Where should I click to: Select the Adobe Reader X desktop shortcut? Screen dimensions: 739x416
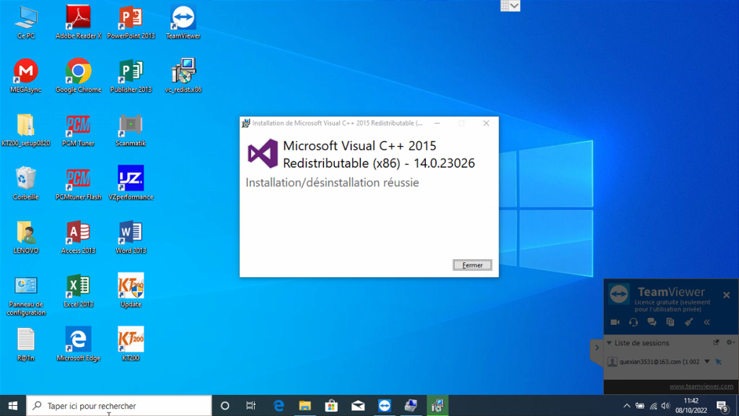coord(78,22)
